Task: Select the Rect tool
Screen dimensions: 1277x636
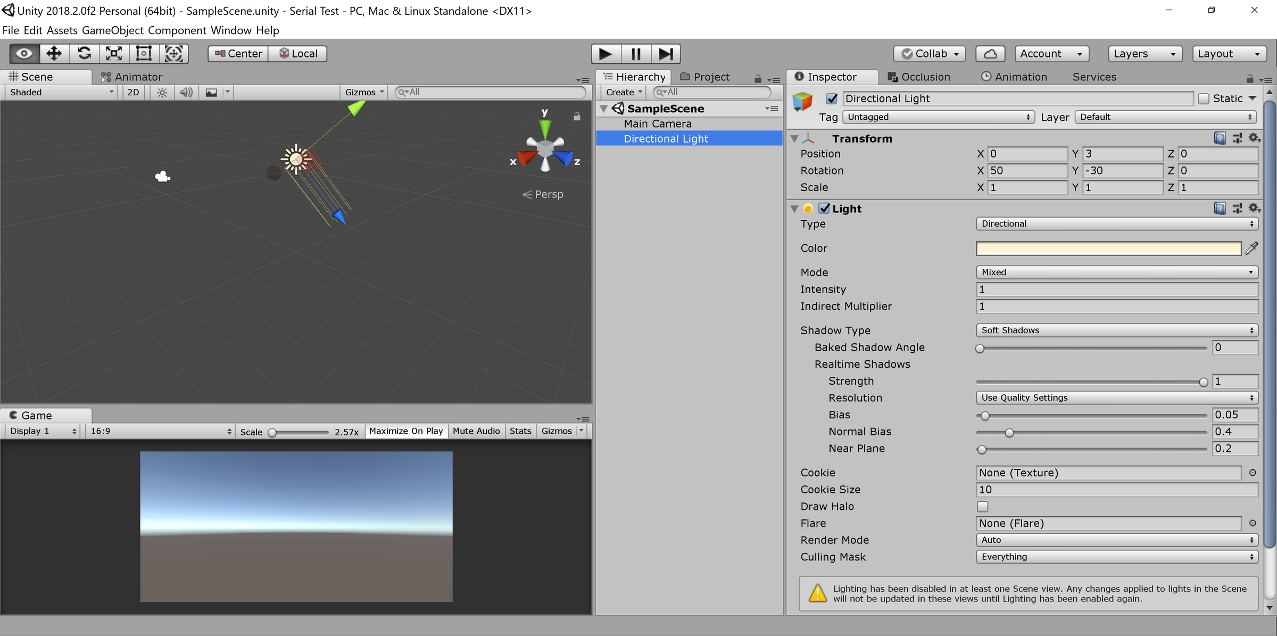Action: (143, 53)
